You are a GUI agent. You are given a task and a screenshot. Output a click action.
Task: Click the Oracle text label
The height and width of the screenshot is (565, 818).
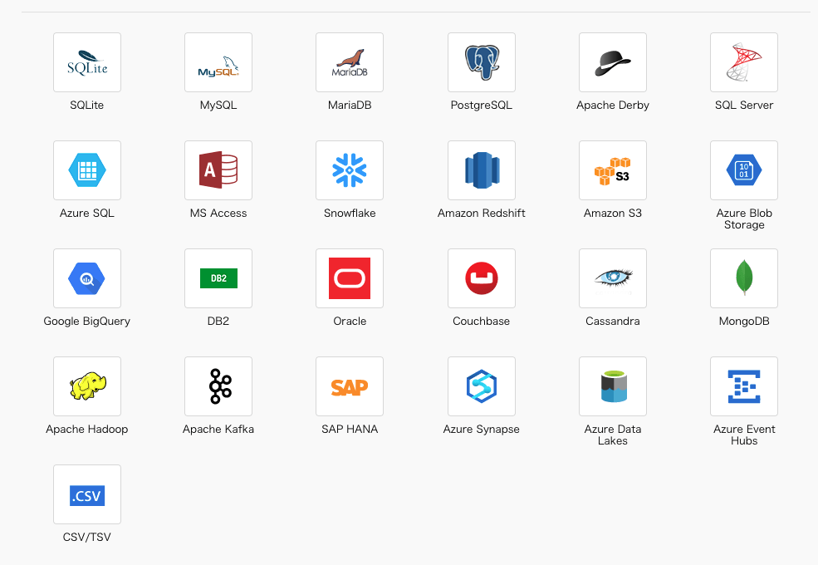(350, 322)
